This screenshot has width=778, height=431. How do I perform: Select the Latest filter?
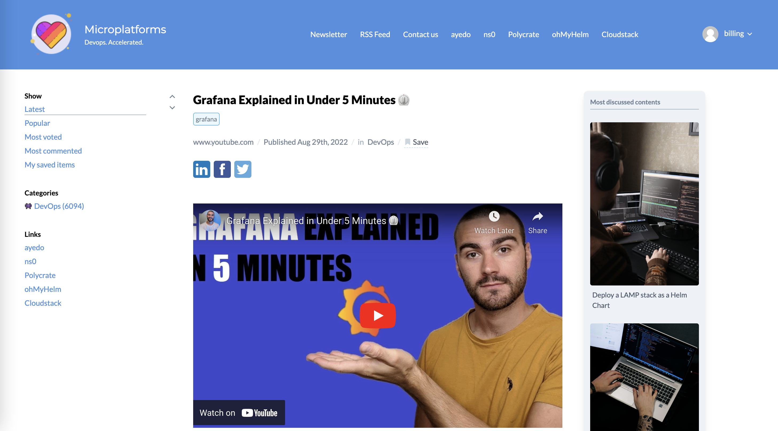(34, 109)
